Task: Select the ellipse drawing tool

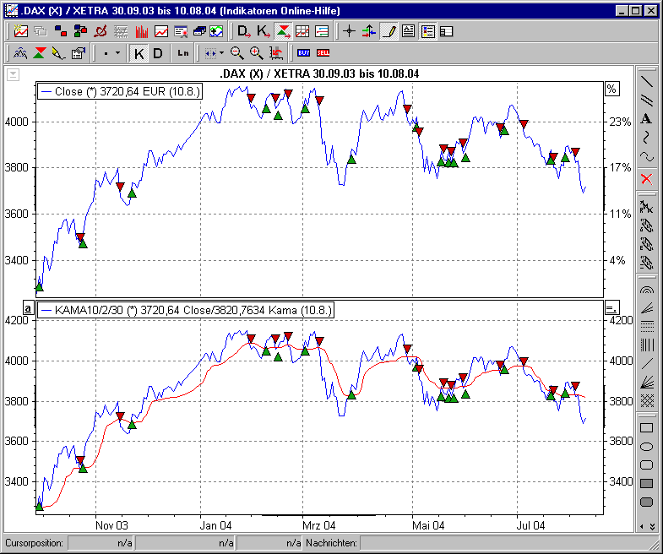Action: [x=647, y=447]
